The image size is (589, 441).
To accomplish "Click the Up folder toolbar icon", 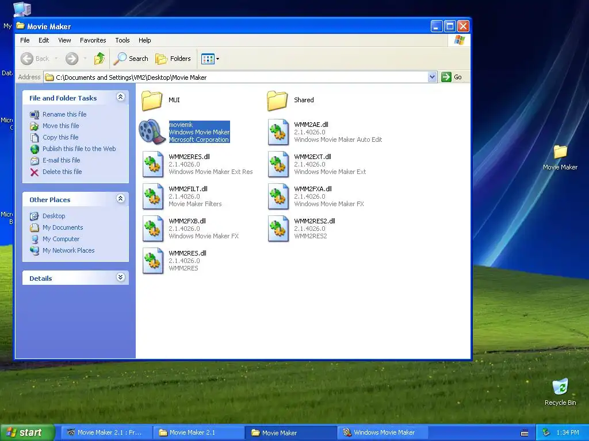I will coord(100,59).
